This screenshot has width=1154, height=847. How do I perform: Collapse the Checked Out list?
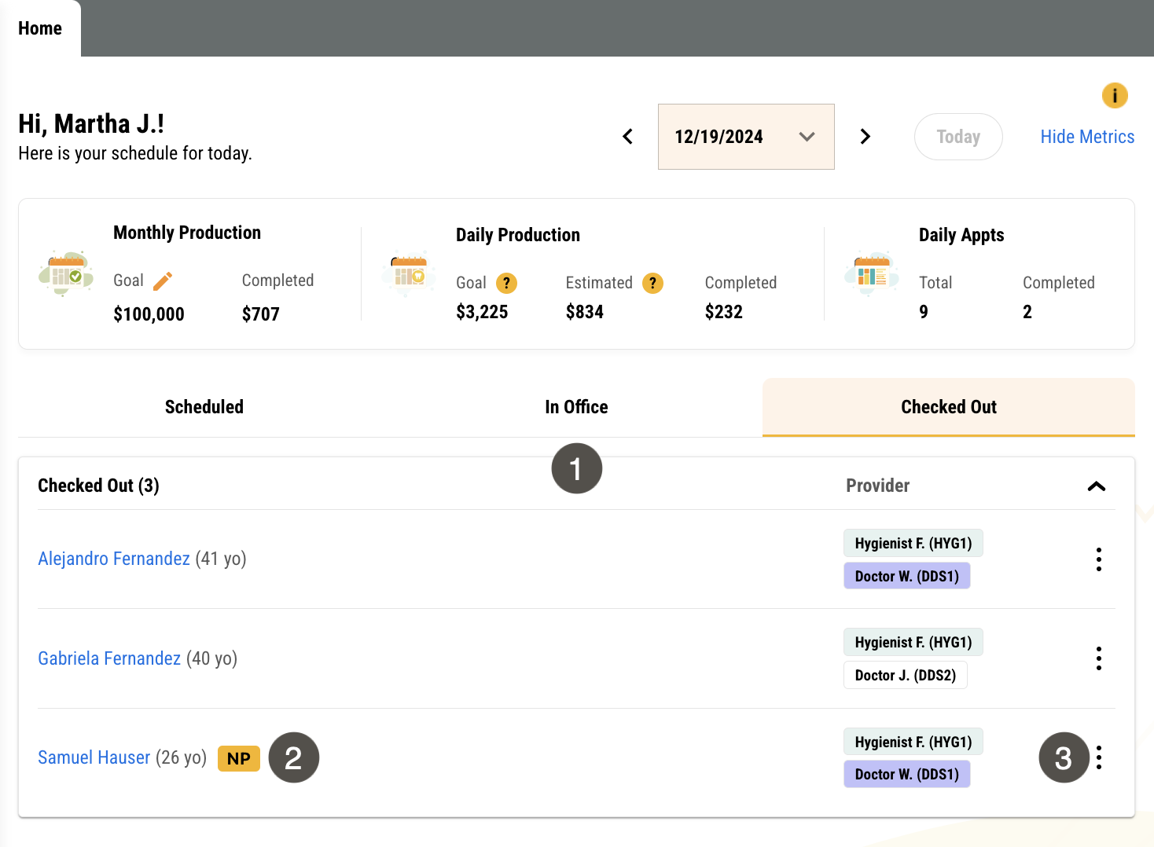click(x=1097, y=486)
